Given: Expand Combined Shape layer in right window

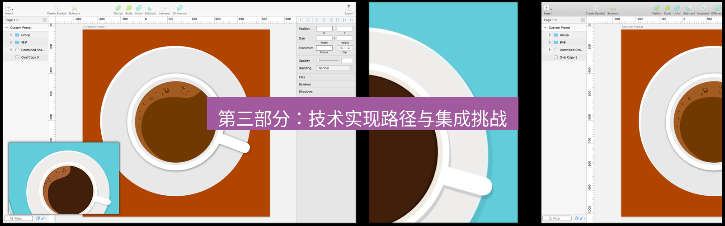Looking at the screenshot, I should coord(550,50).
